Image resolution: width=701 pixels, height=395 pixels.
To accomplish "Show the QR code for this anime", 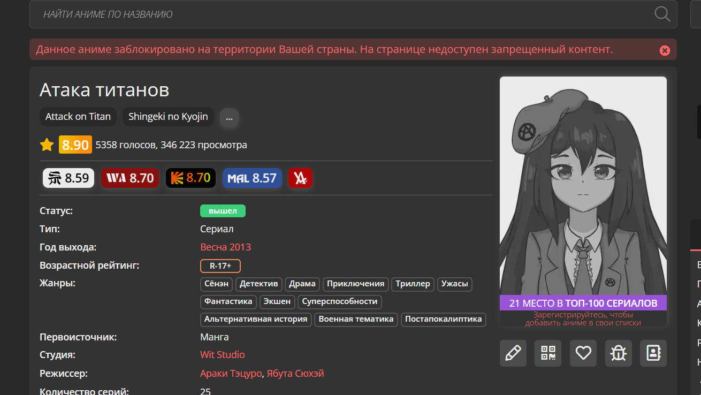I will (548, 353).
